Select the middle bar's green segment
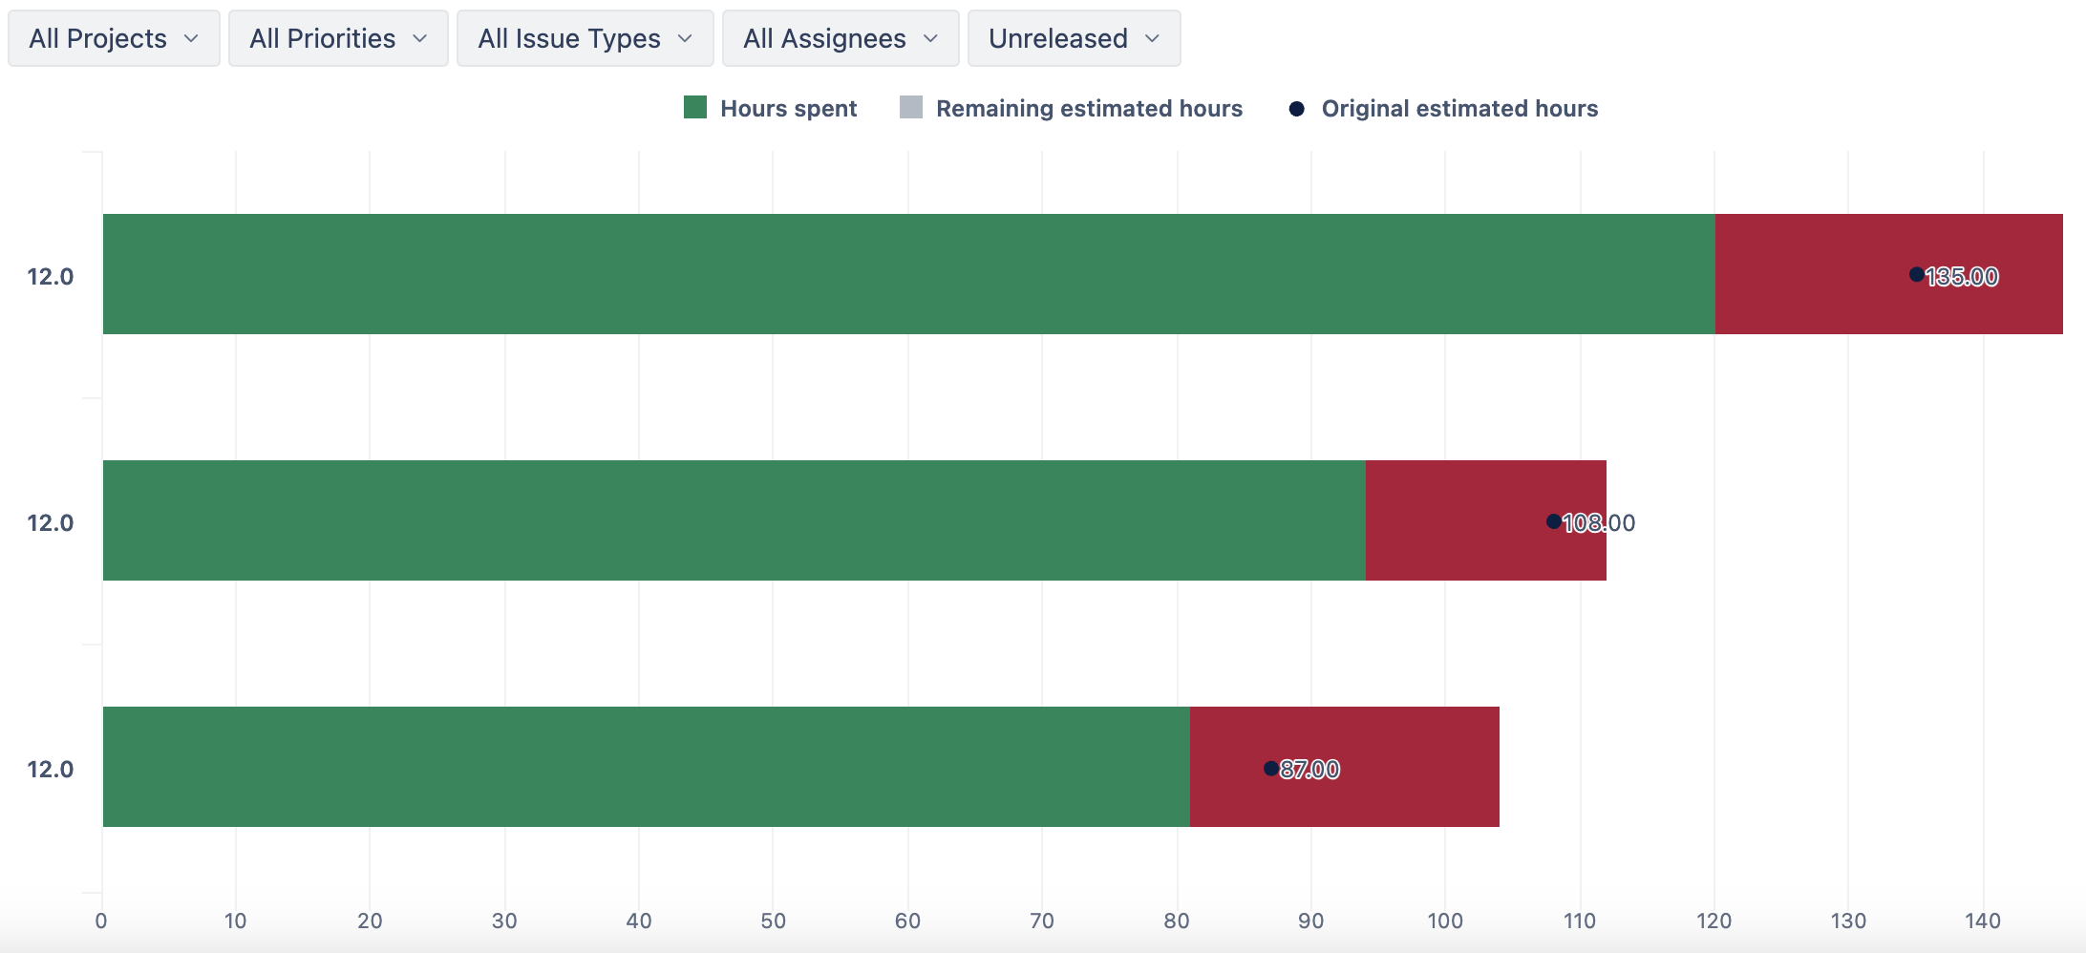The width and height of the screenshot is (2086, 953). coord(734,520)
